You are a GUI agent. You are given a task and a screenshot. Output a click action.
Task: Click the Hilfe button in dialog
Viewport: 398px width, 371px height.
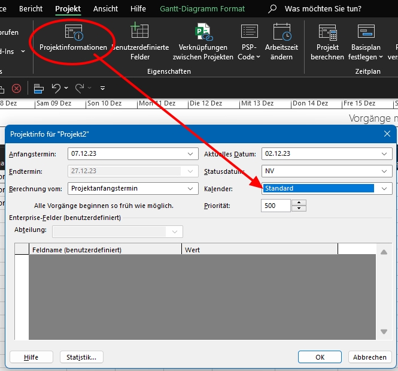pos(31,357)
